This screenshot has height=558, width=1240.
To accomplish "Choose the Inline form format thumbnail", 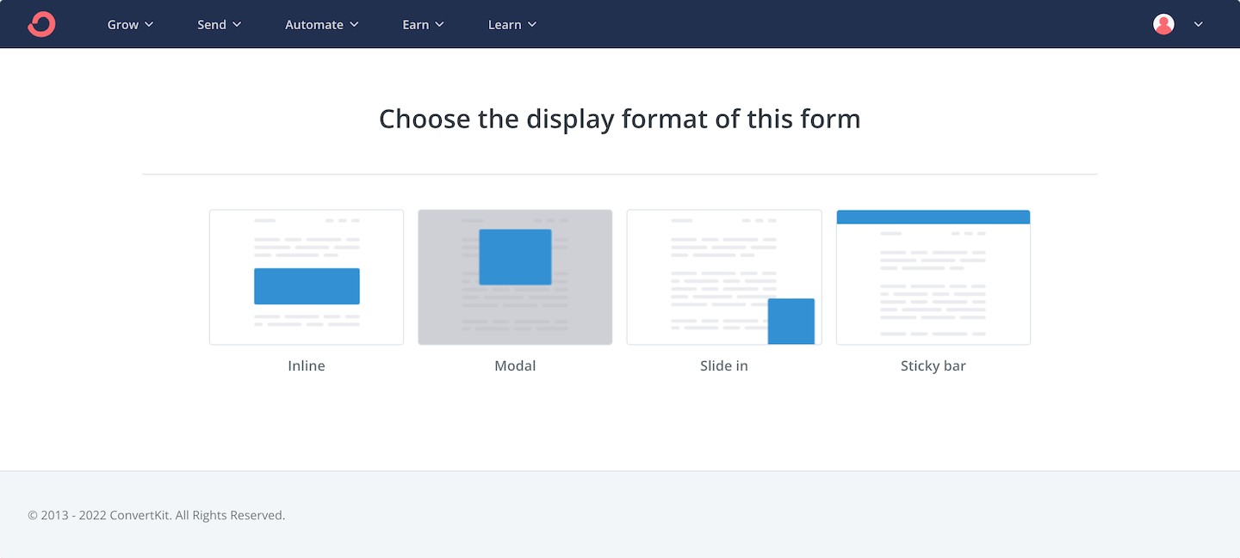I will click(x=307, y=277).
